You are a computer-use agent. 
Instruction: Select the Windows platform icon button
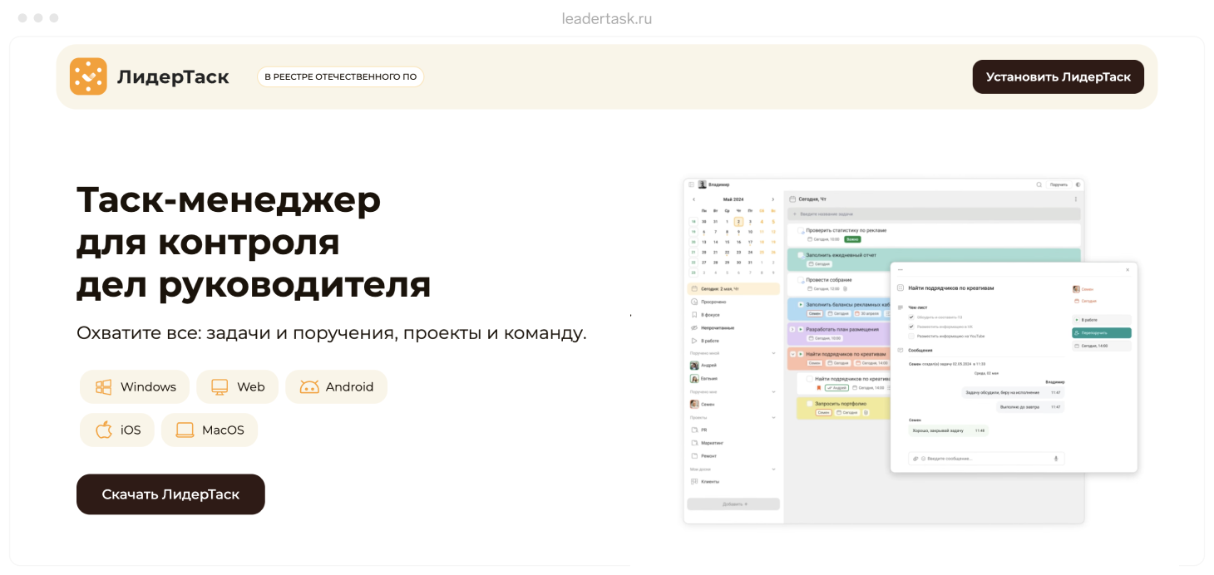click(x=135, y=386)
